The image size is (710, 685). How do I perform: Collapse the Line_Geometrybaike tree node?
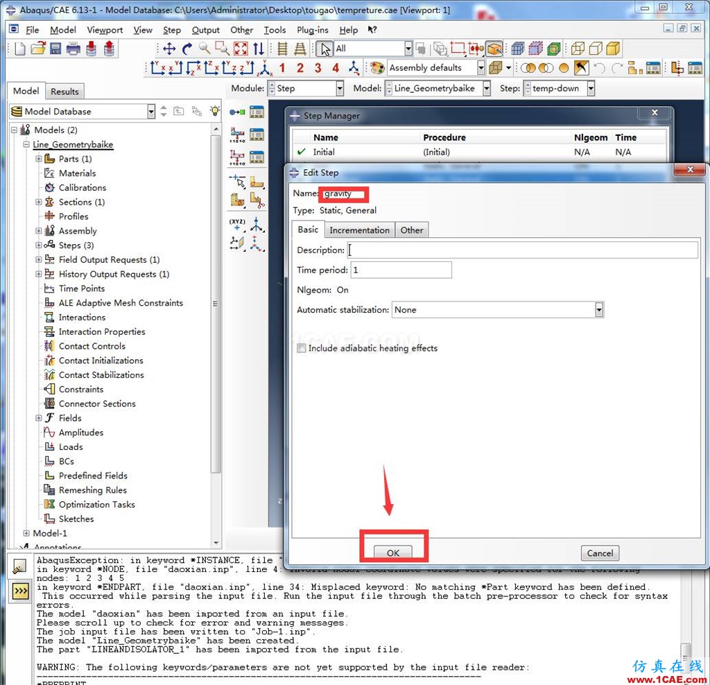pos(26,144)
